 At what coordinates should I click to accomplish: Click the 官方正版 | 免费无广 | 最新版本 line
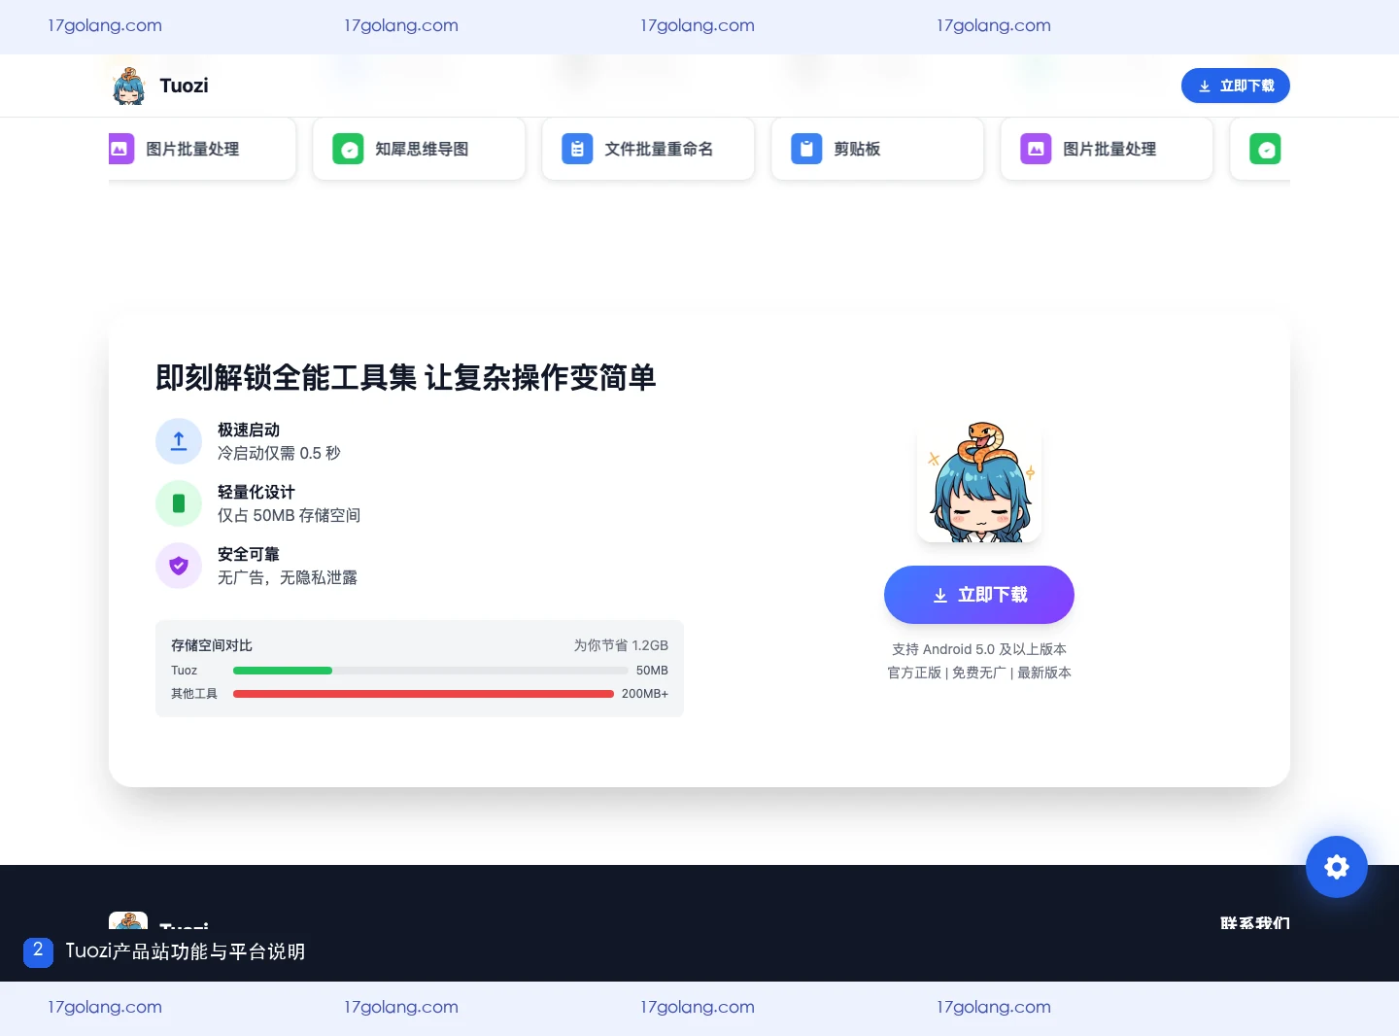click(979, 673)
